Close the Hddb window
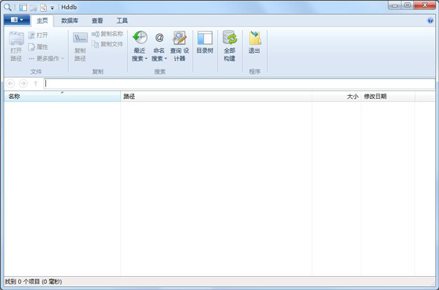The height and width of the screenshot is (290, 439). coord(425,5)
